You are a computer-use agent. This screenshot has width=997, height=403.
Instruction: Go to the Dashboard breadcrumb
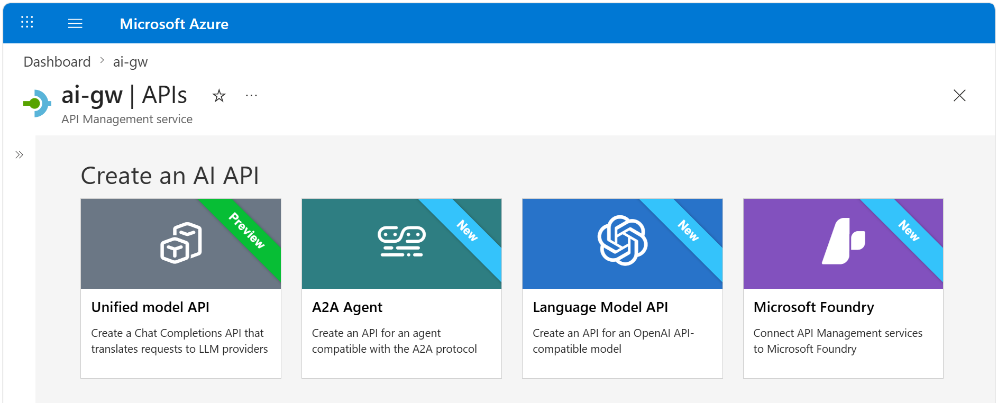pos(57,62)
